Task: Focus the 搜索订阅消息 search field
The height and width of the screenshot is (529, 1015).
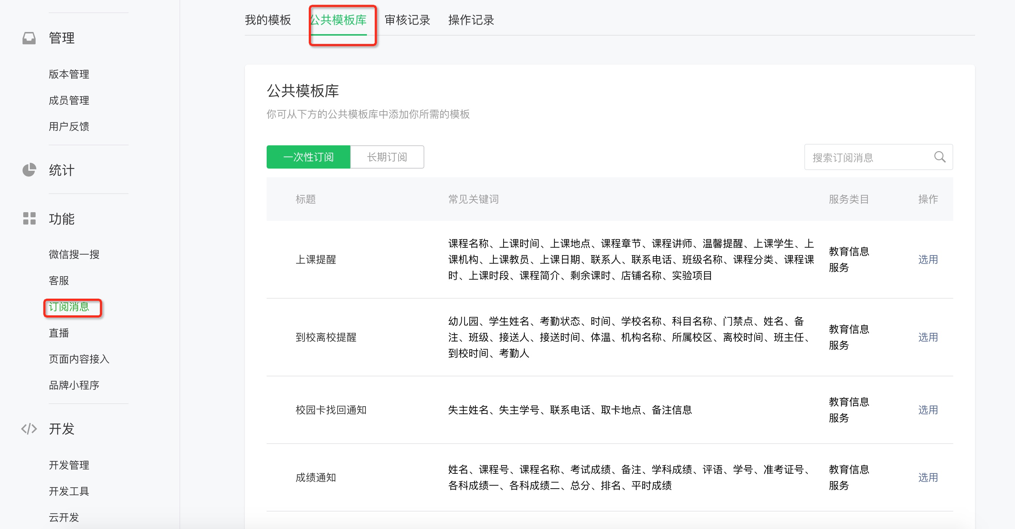Action: [867, 157]
